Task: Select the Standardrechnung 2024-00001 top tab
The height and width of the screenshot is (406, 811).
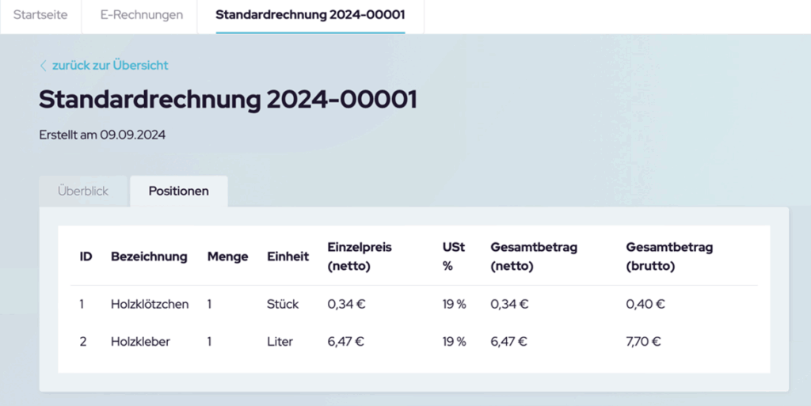Action: (x=310, y=15)
